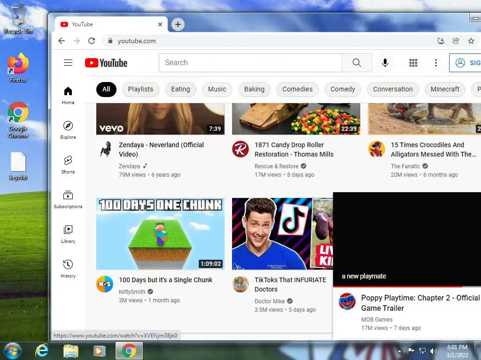Screen dimensions: 481x360
Task: Open the YouTube hamburger guide menu
Action: click(68, 63)
